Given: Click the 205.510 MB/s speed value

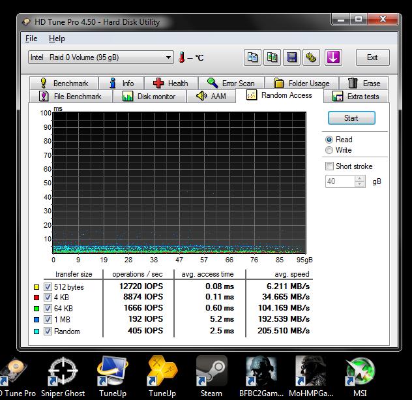Looking at the screenshot, I should [284, 331].
